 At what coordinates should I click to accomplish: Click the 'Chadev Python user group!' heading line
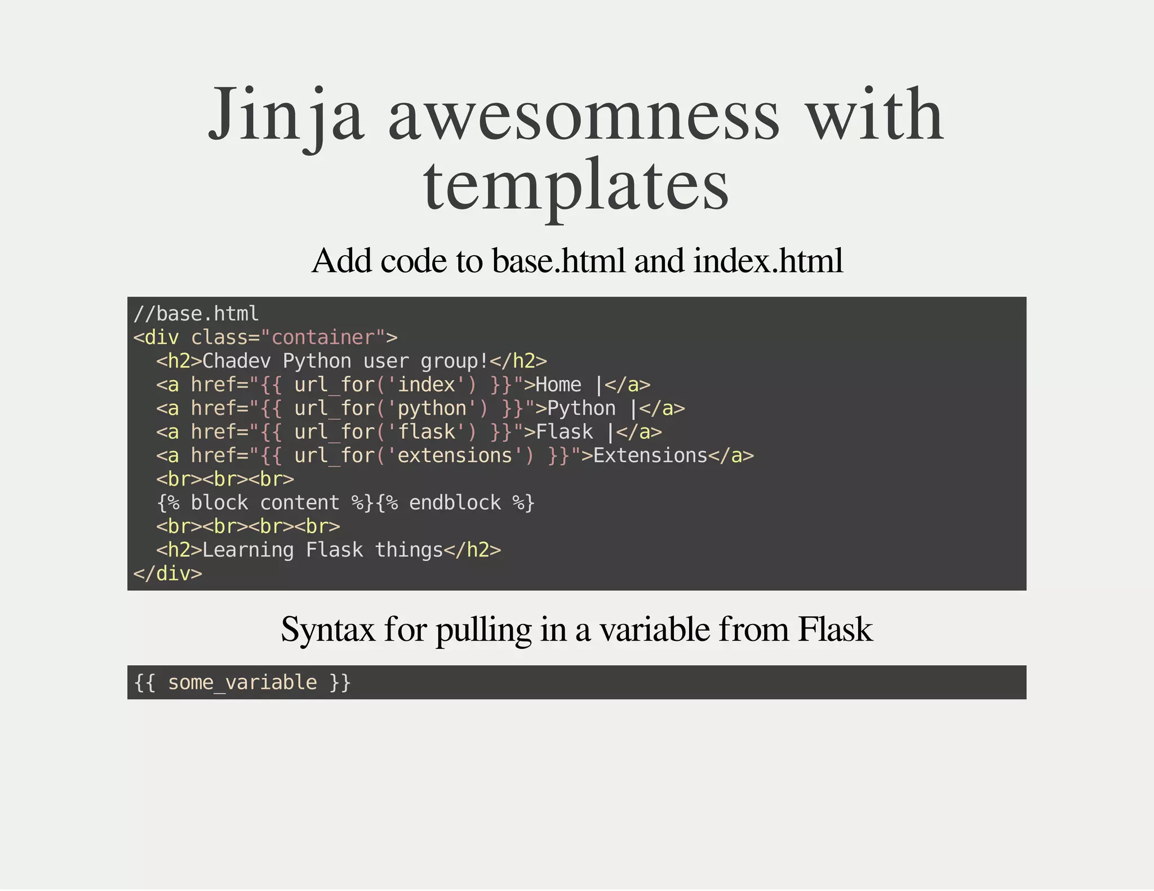coord(352,361)
